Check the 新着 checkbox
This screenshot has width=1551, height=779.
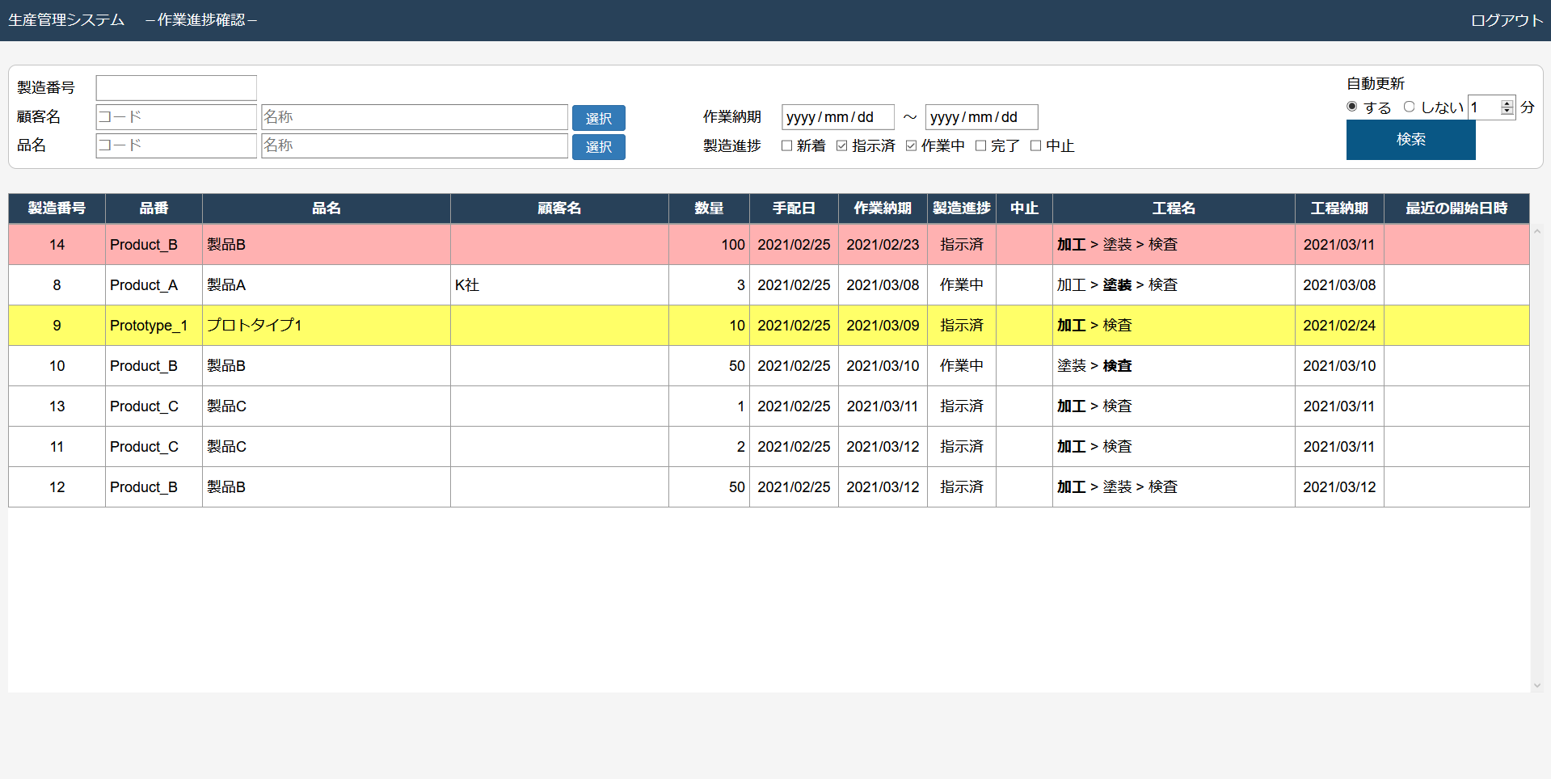click(x=786, y=146)
